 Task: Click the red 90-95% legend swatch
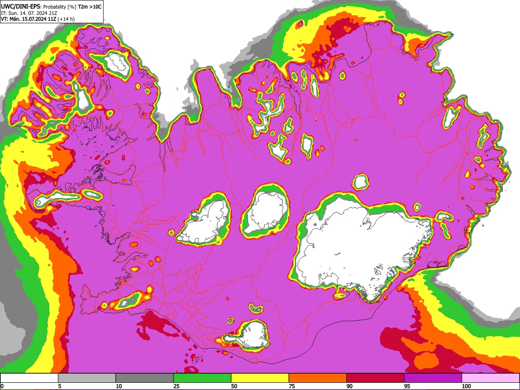coord(375,378)
